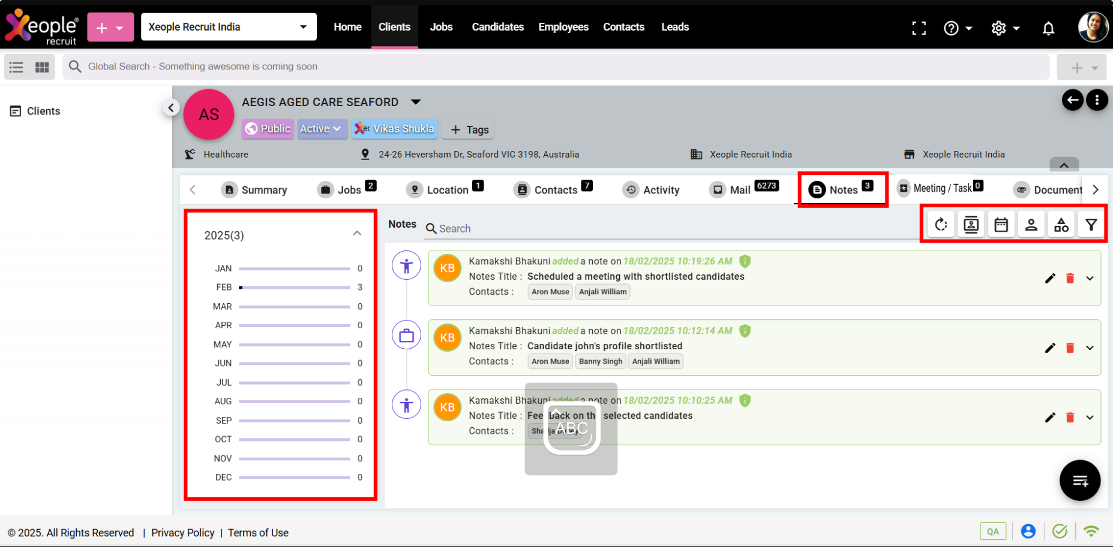The image size is (1113, 547).
Task: Delete the Feedback on selected candidates note
Action: (1070, 417)
